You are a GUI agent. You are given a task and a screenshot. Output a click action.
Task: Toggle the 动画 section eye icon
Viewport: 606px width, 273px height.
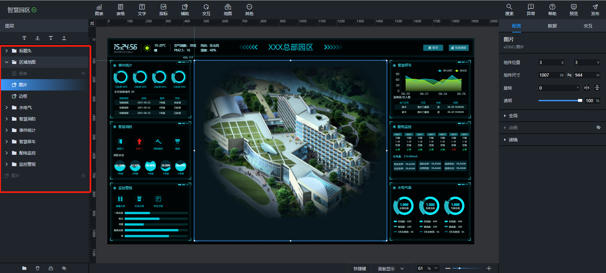click(598, 128)
